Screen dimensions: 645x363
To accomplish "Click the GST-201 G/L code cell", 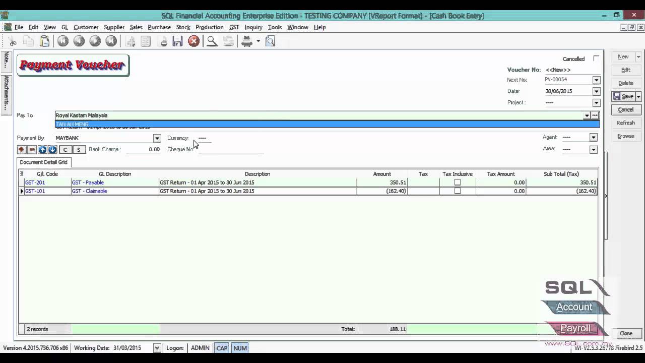I will (x=47, y=183).
